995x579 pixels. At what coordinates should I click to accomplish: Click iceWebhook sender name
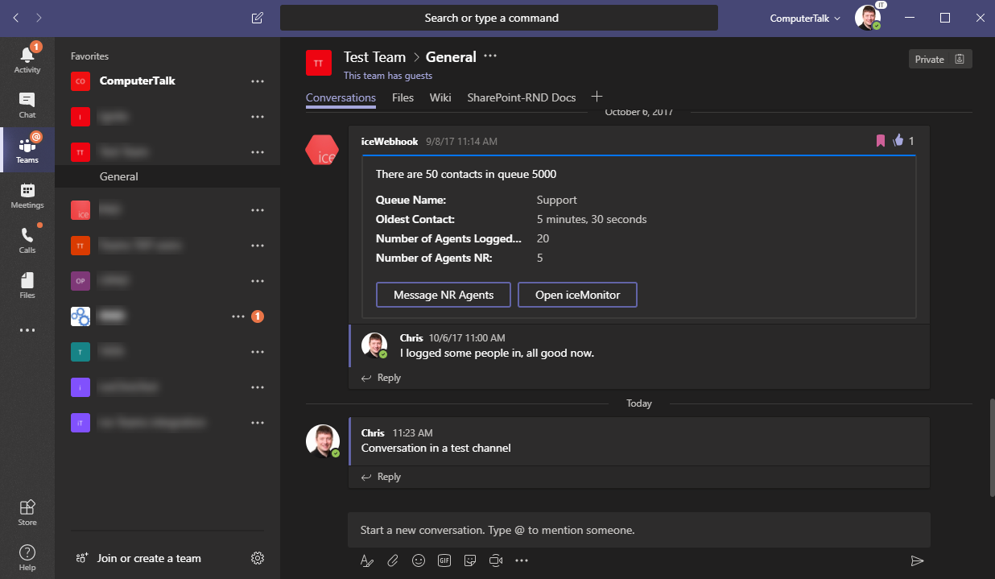pos(390,141)
